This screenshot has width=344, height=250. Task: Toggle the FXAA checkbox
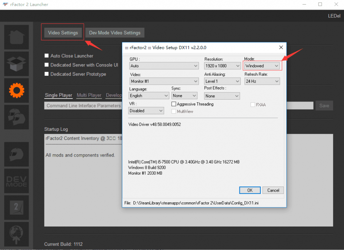click(253, 105)
